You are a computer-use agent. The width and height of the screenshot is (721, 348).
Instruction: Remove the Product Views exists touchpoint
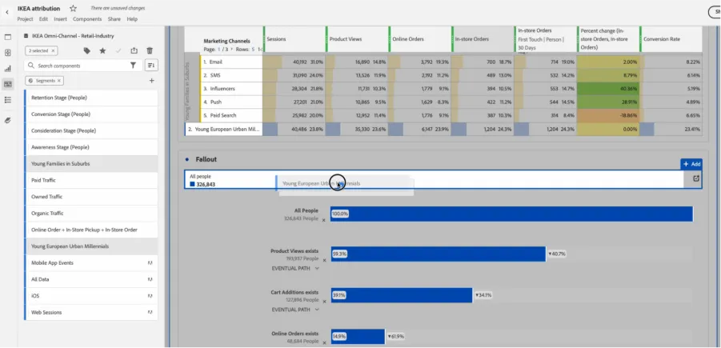(x=324, y=260)
